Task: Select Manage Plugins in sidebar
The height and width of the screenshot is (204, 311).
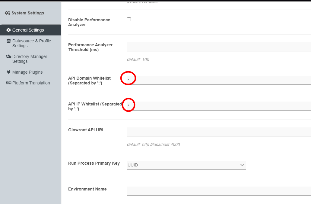Action: (x=27, y=72)
